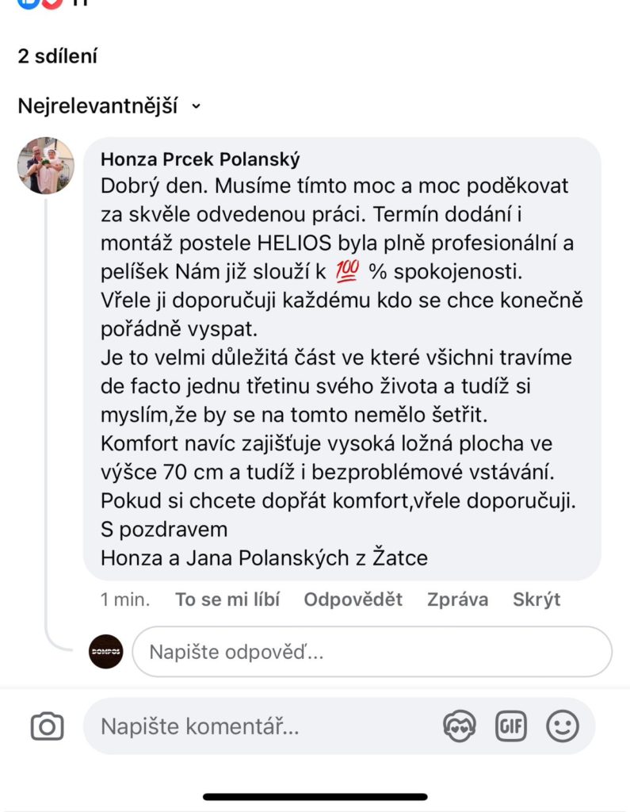Open the commenter's profile picture

pyautogui.click(x=46, y=165)
